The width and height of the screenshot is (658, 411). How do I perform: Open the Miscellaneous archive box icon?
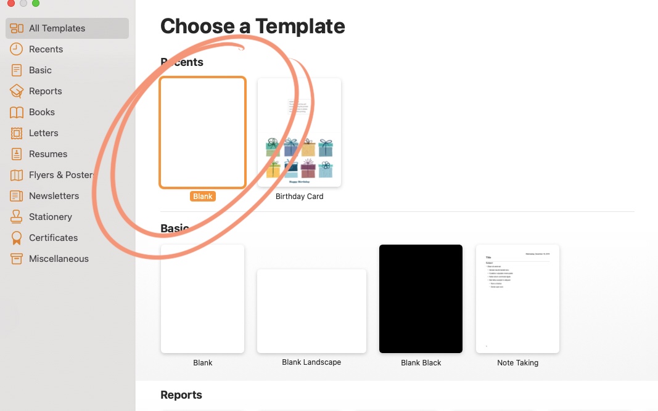(17, 259)
